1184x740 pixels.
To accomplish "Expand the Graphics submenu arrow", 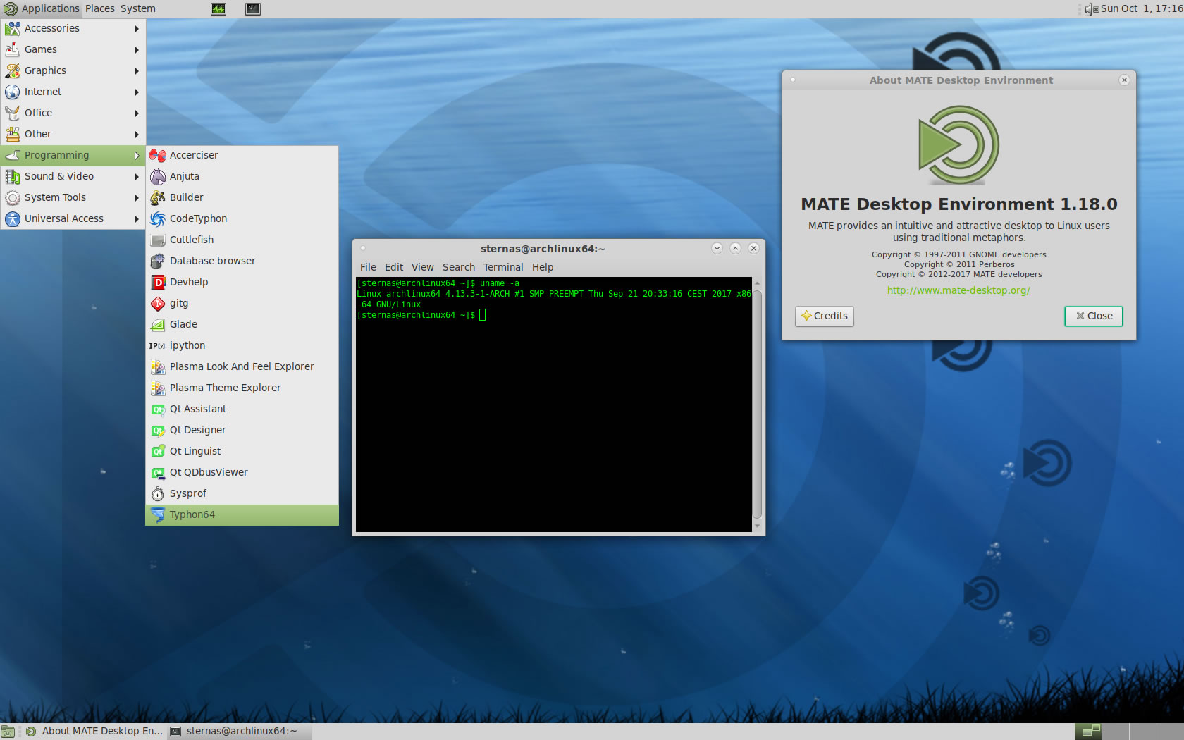I will (137, 70).
